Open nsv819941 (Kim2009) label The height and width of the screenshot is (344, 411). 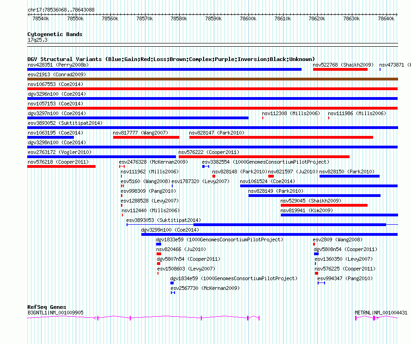(307, 210)
